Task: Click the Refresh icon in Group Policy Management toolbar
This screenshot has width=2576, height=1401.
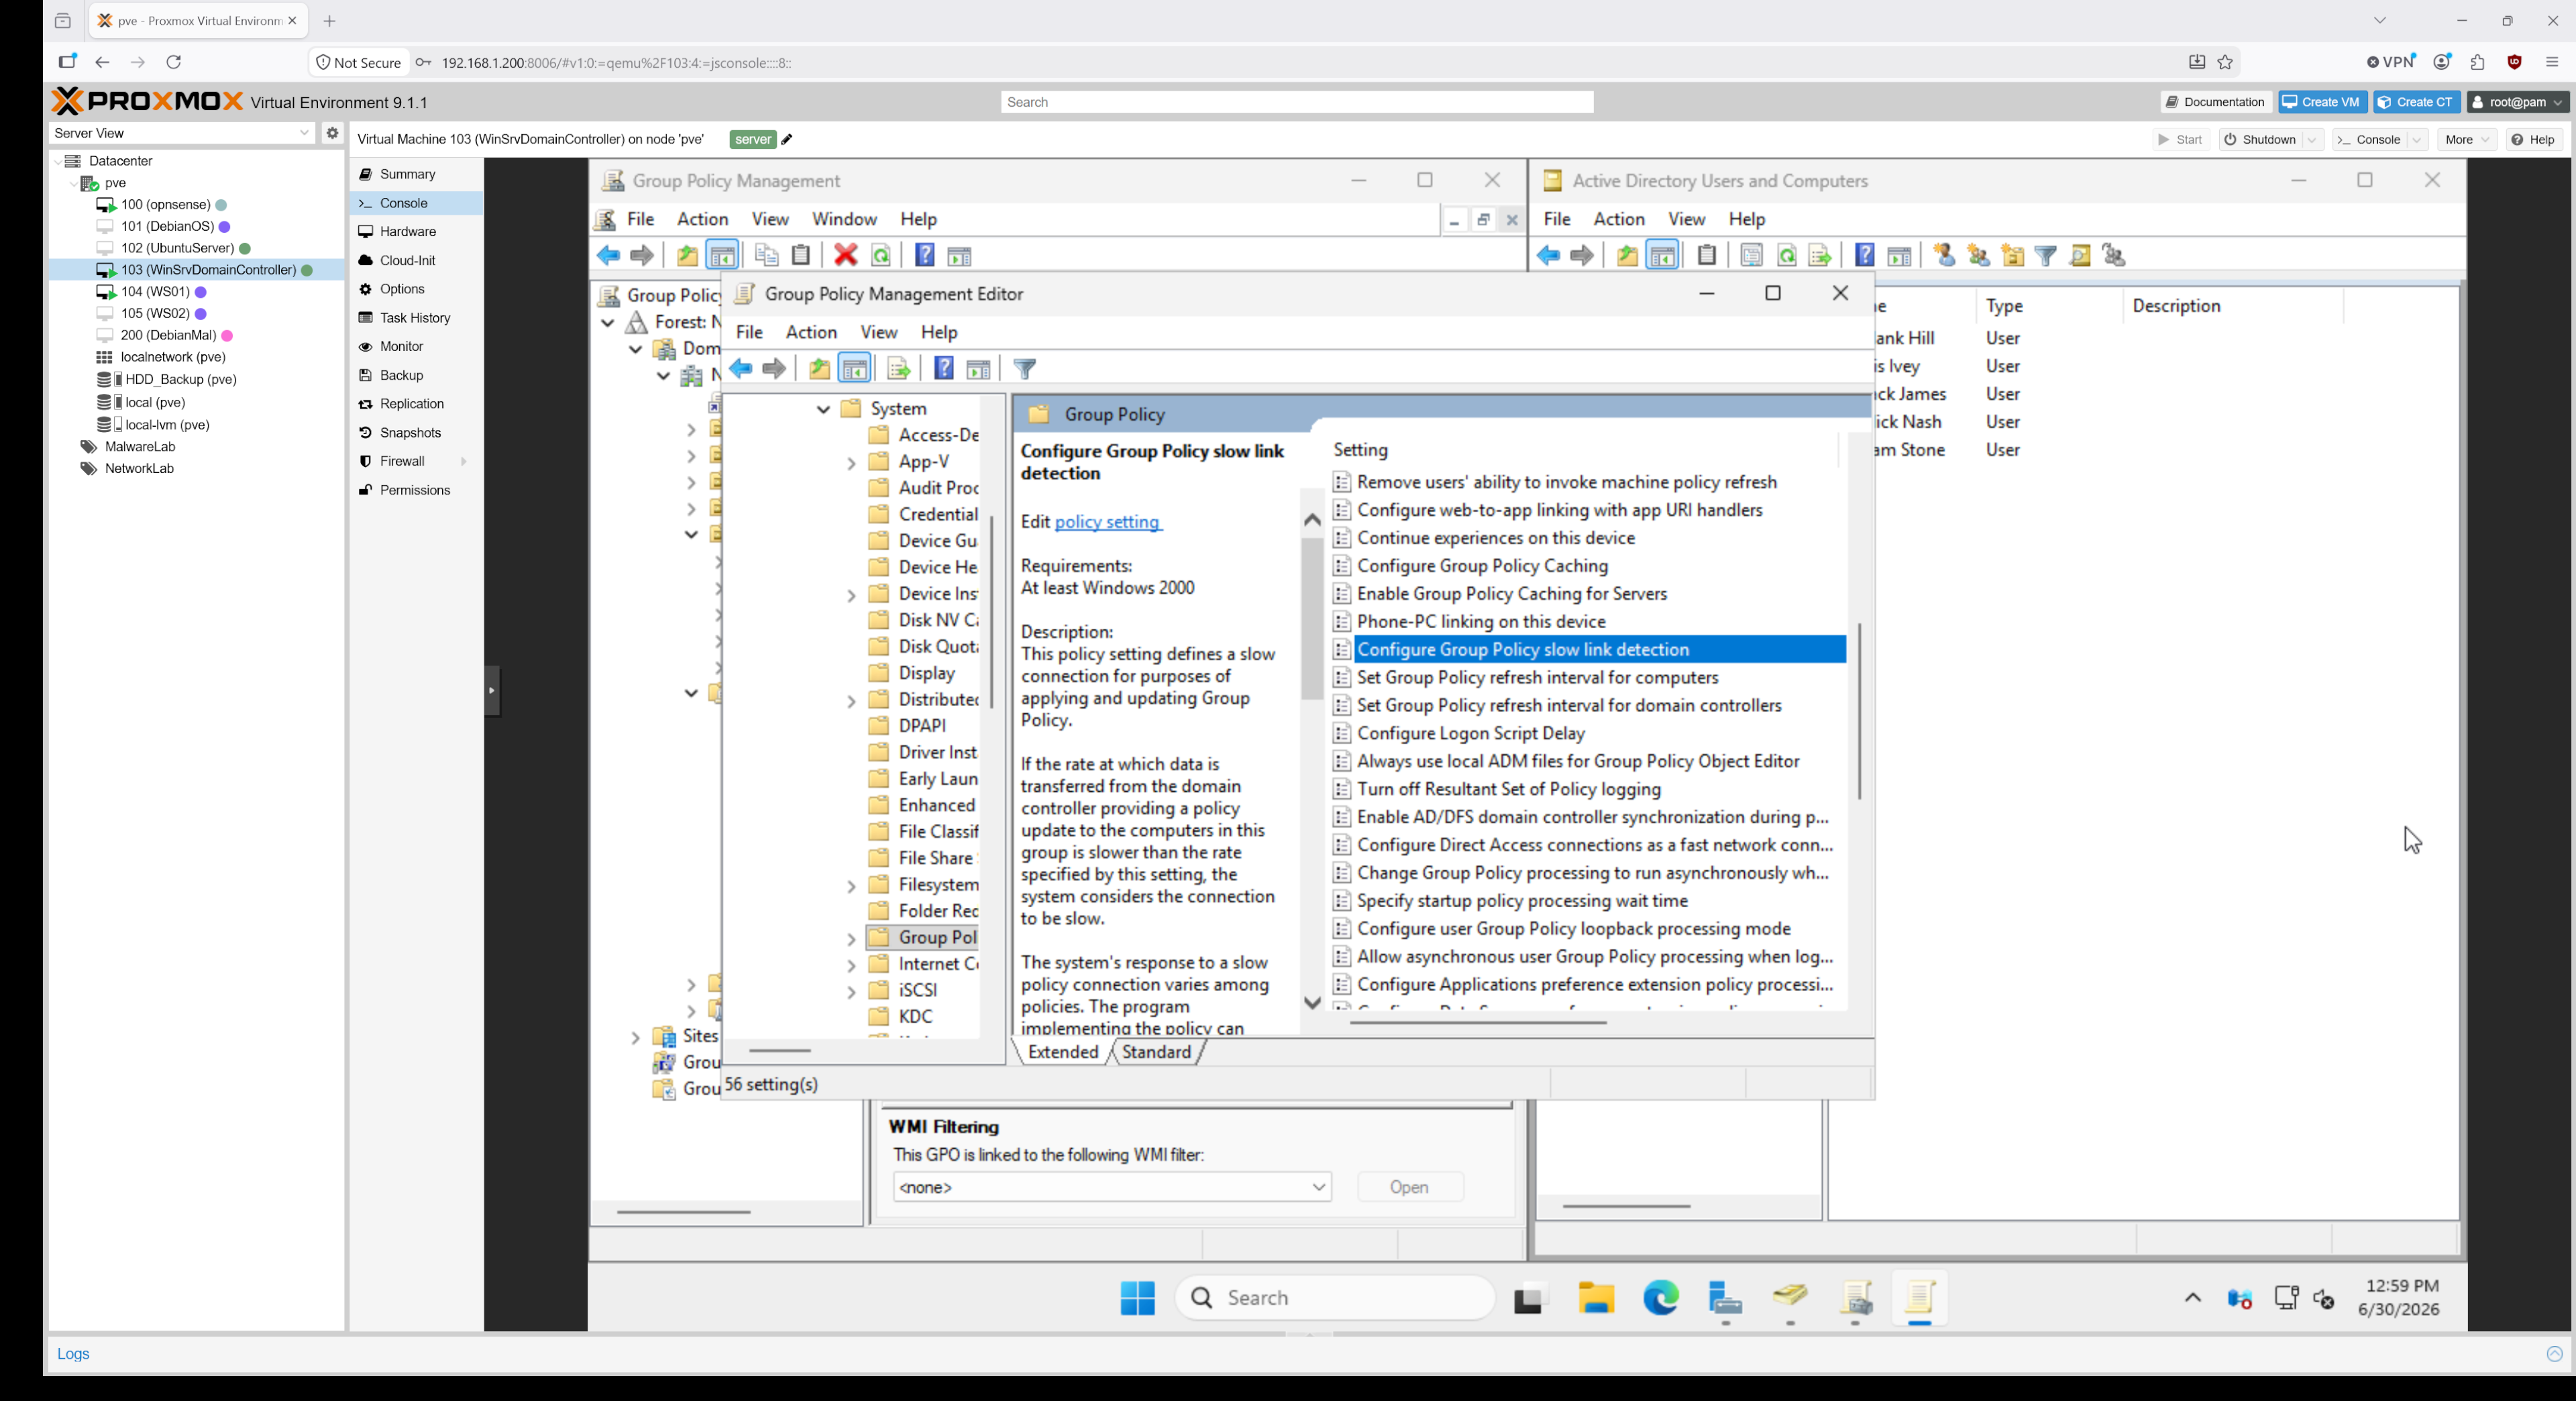Action: (881, 255)
